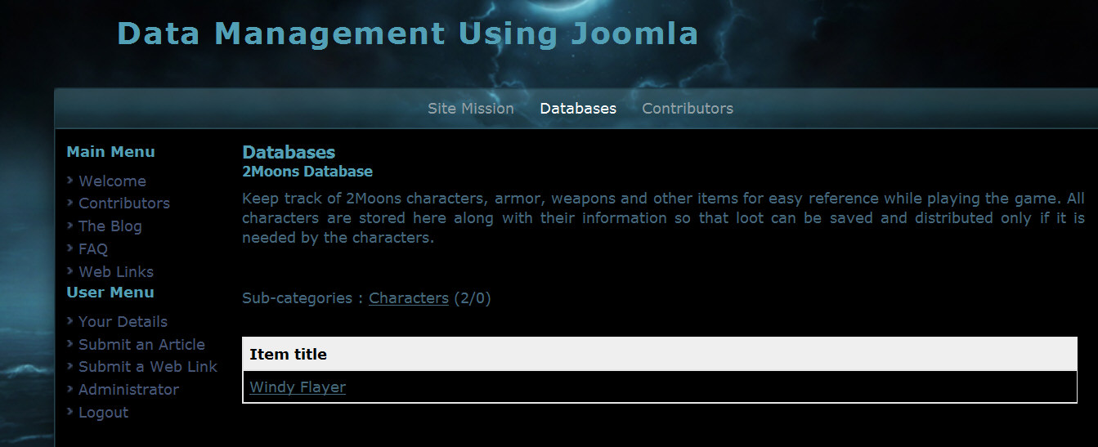The width and height of the screenshot is (1098, 447).
Task: Click the 2Moons Database heading
Action: (307, 172)
